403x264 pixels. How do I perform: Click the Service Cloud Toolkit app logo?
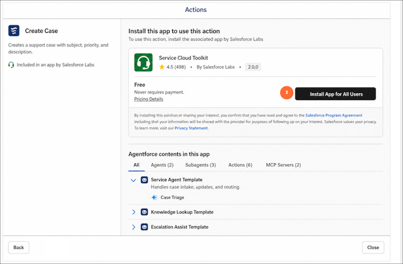pyautogui.click(x=143, y=62)
